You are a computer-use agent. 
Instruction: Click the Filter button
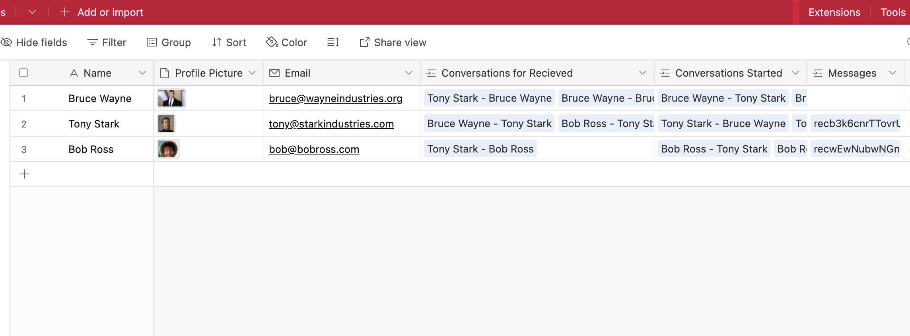107,42
